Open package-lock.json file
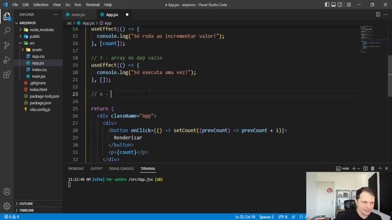This screenshot has height=220, width=392. point(44,97)
